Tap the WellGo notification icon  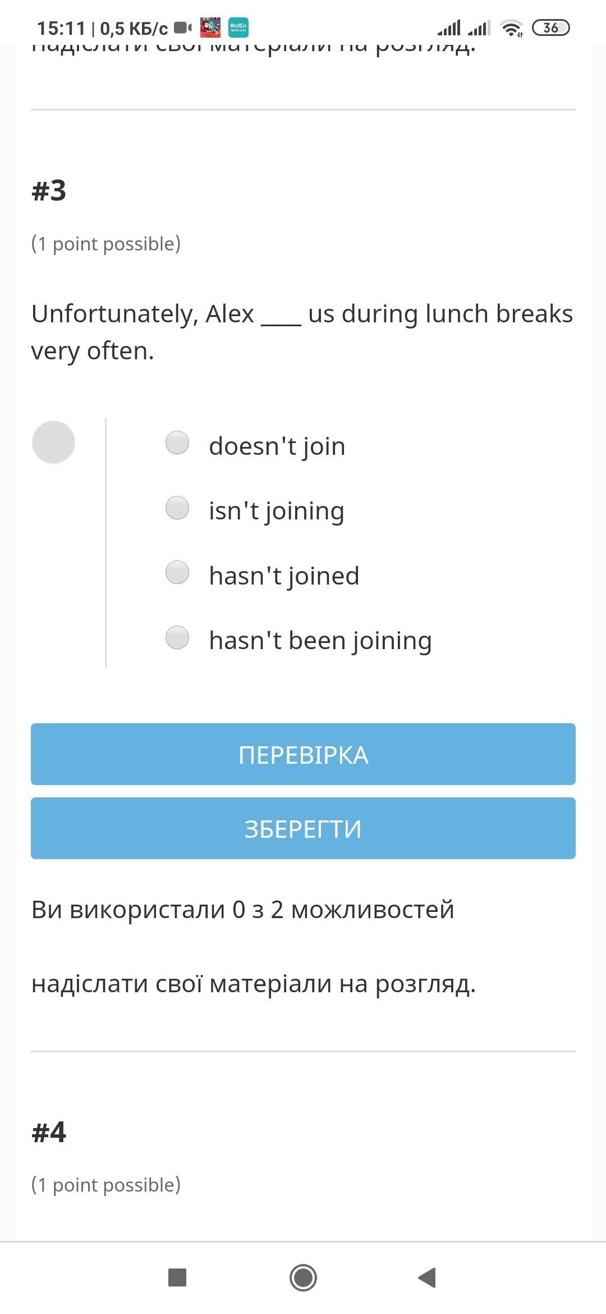pyautogui.click(x=238, y=28)
